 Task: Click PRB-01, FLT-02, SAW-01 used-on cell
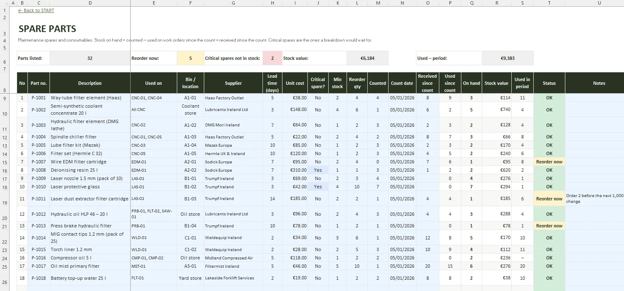coord(154,214)
